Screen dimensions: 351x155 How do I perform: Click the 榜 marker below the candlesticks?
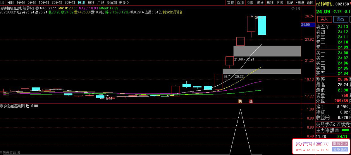[240, 101]
